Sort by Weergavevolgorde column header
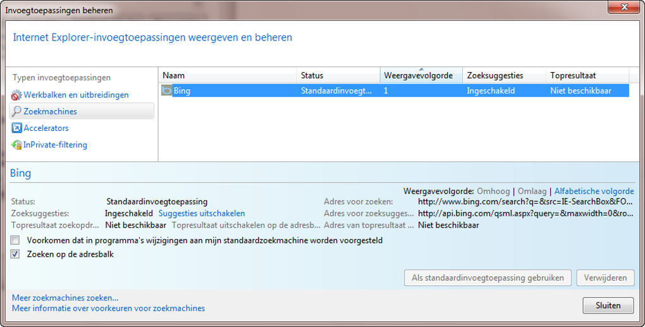The width and height of the screenshot is (645, 327). click(x=421, y=75)
